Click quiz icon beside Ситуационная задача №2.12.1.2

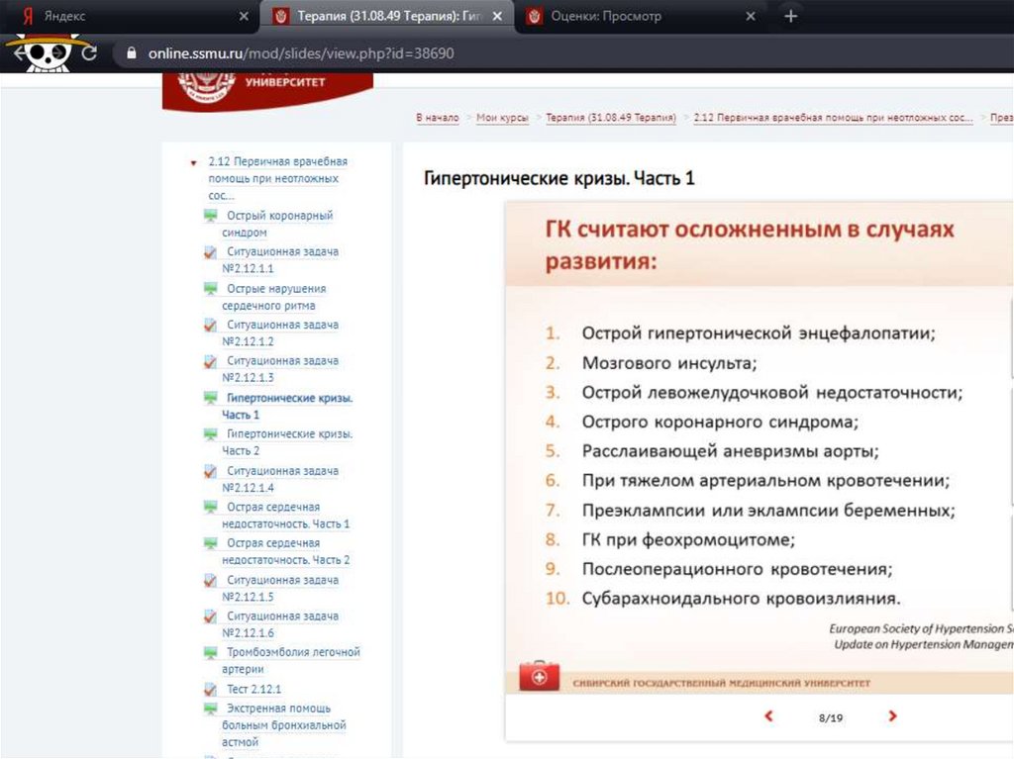210,325
